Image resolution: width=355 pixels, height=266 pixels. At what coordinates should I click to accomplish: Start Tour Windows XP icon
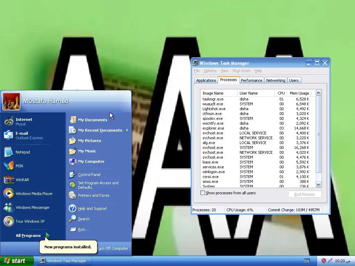click(9, 221)
